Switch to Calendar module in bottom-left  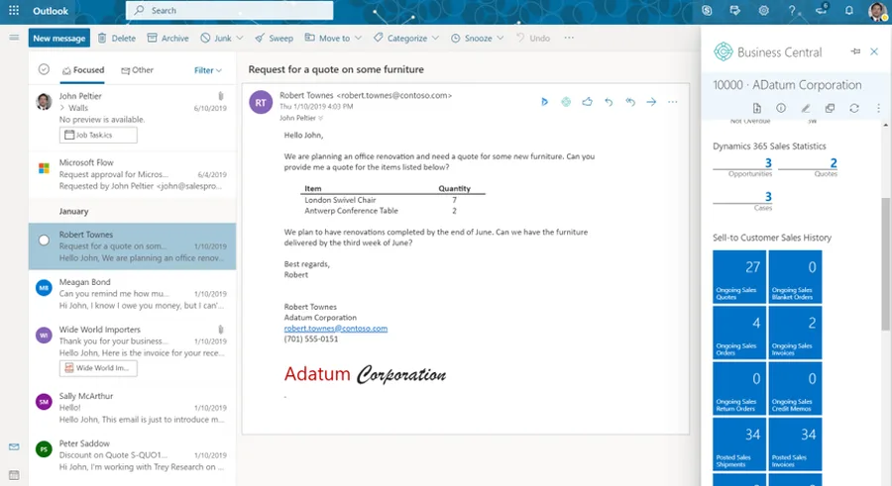pyautogui.click(x=14, y=475)
